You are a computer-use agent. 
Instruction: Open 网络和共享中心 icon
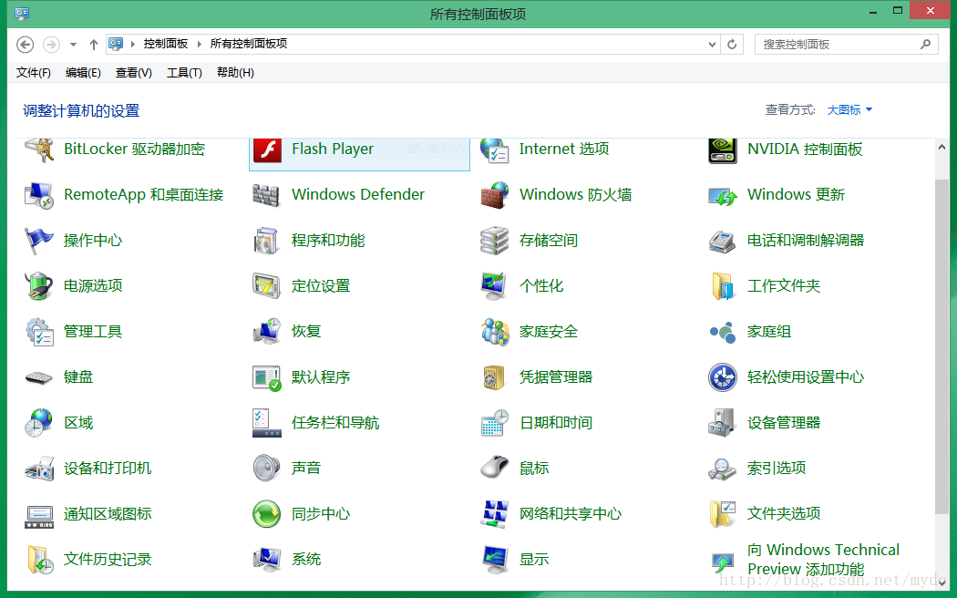(494, 514)
